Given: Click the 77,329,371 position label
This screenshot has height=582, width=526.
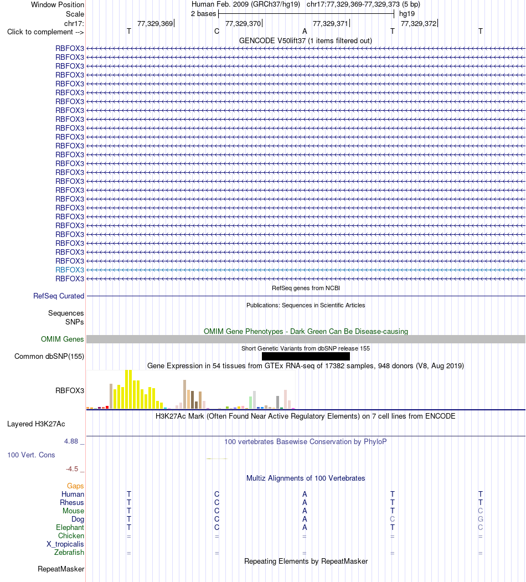Looking at the screenshot, I should click(331, 23).
